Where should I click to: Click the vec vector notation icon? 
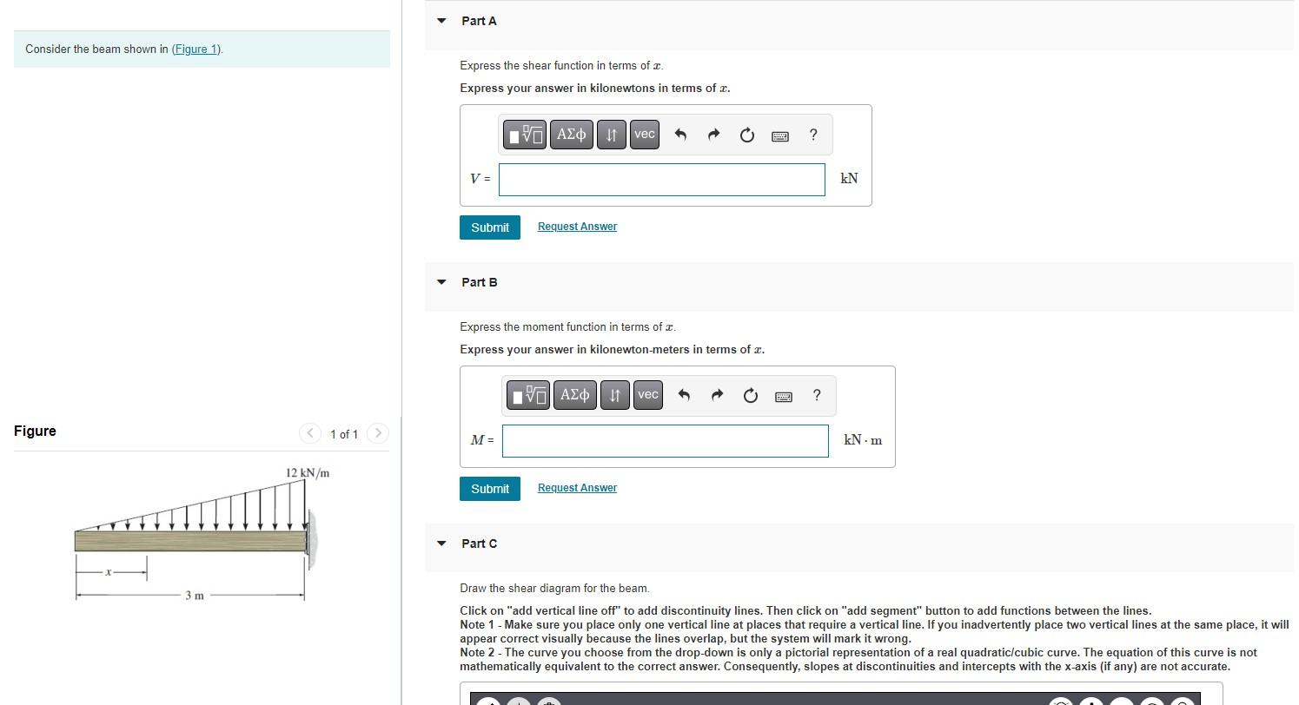click(644, 135)
